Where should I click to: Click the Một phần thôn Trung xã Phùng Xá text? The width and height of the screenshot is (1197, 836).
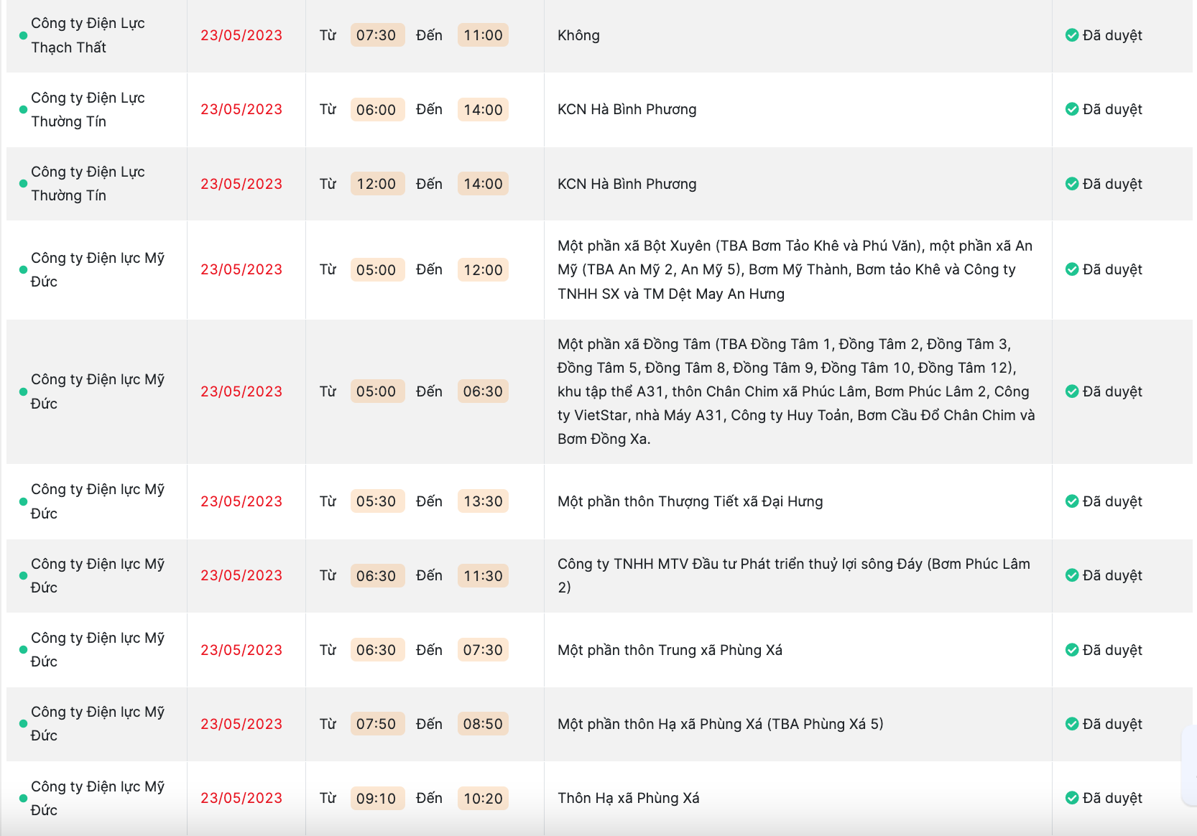click(x=670, y=650)
